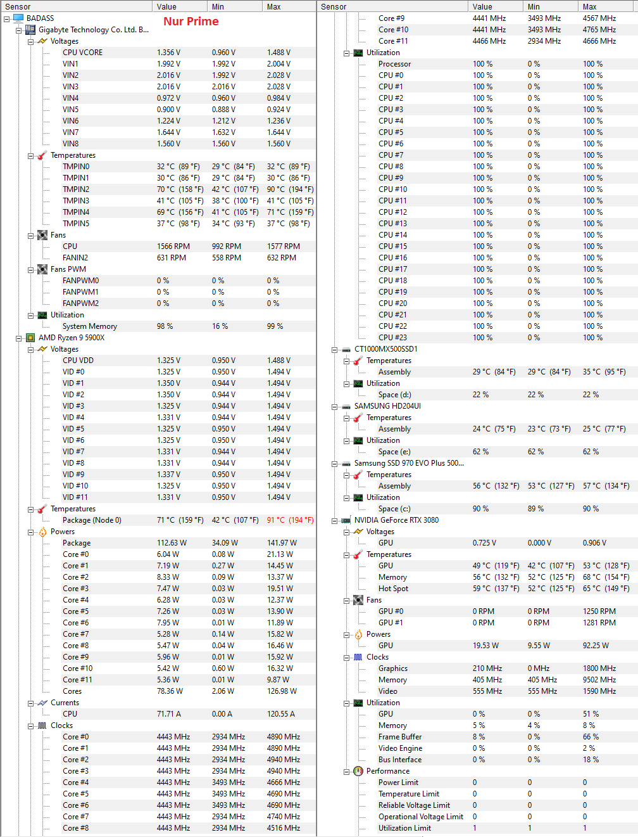Image resolution: width=638 pixels, height=837 pixels.
Task: Click the Powers flame icon under the RTX 3080
Action: [358, 634]
